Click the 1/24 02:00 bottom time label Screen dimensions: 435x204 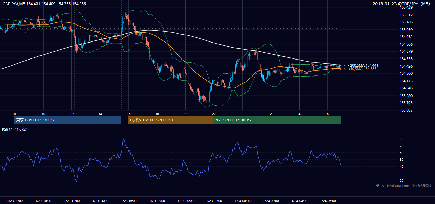click(271, 201)
